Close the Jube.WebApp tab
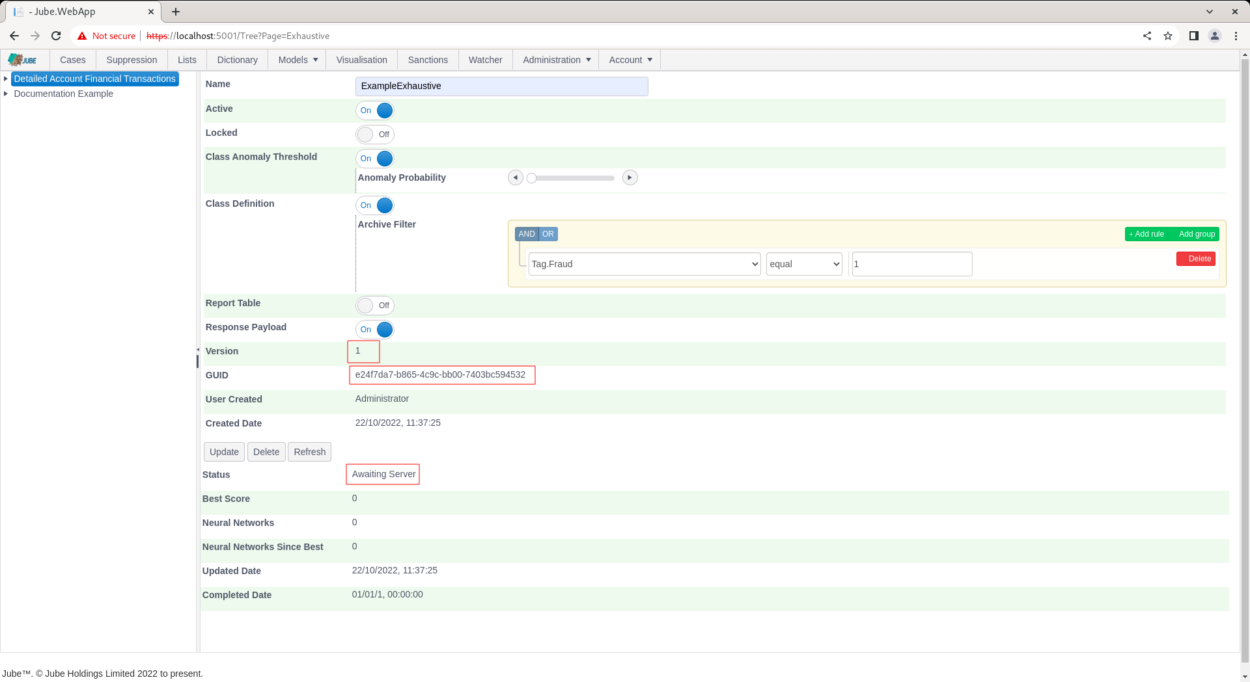1250x682 pixels. coord(151,12)
